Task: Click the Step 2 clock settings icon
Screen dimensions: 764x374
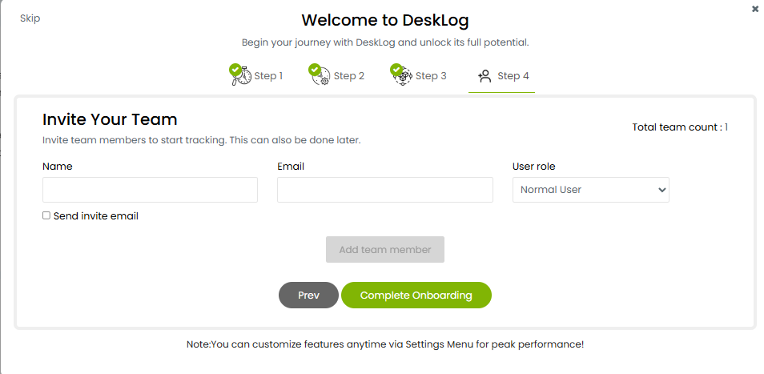Action: [x=320, y=75]
